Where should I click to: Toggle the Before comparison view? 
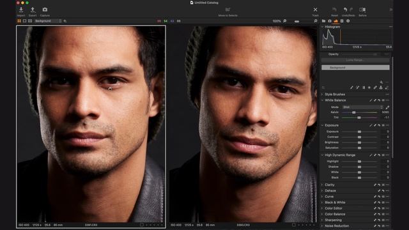coord(362,10)
